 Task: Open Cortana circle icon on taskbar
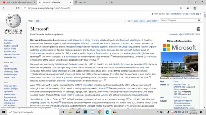point(63,112)
